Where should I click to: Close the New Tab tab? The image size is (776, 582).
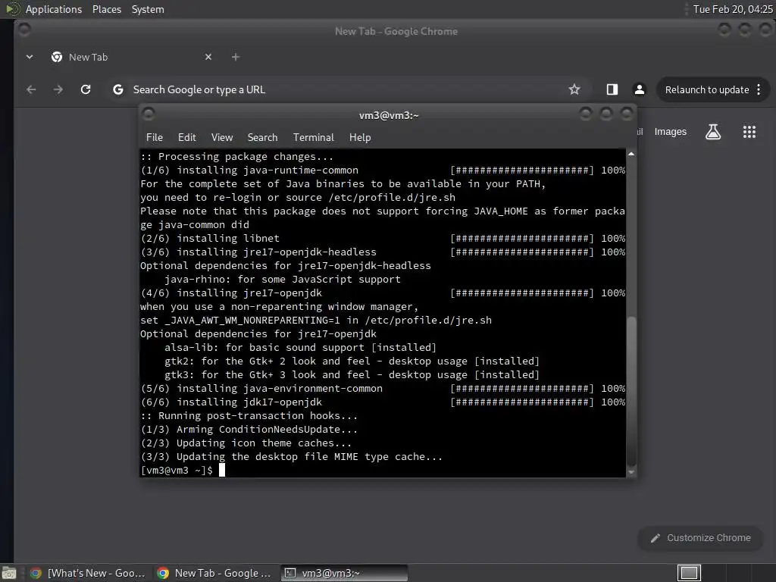pos(208,57)
